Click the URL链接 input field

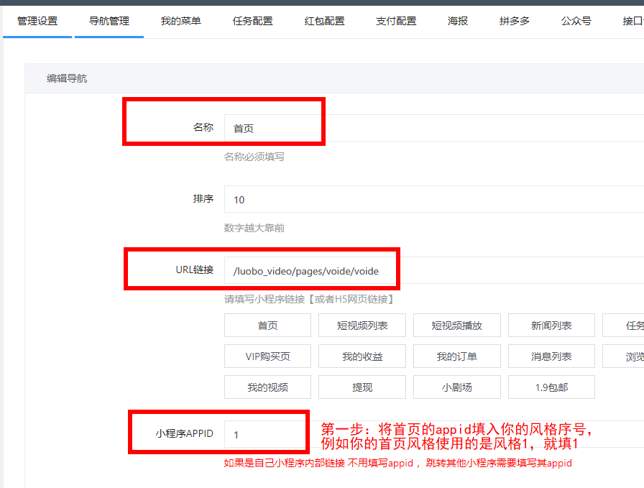[x=434, y=271]
